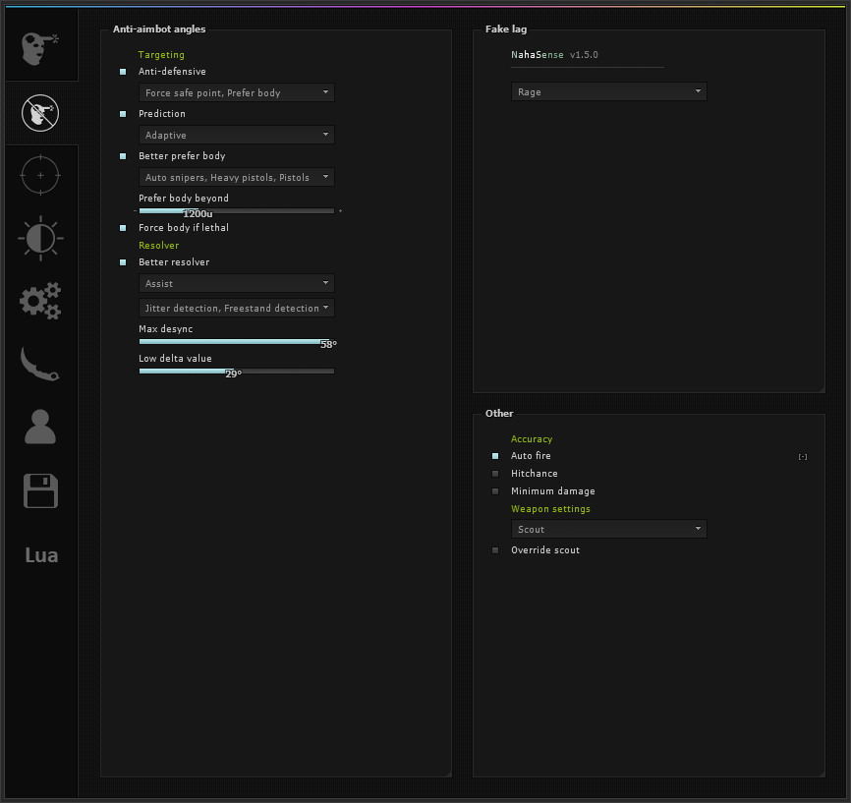Open the Rage mode dropdown
This screenshot has height=803, width=851.
pos(609,91)
